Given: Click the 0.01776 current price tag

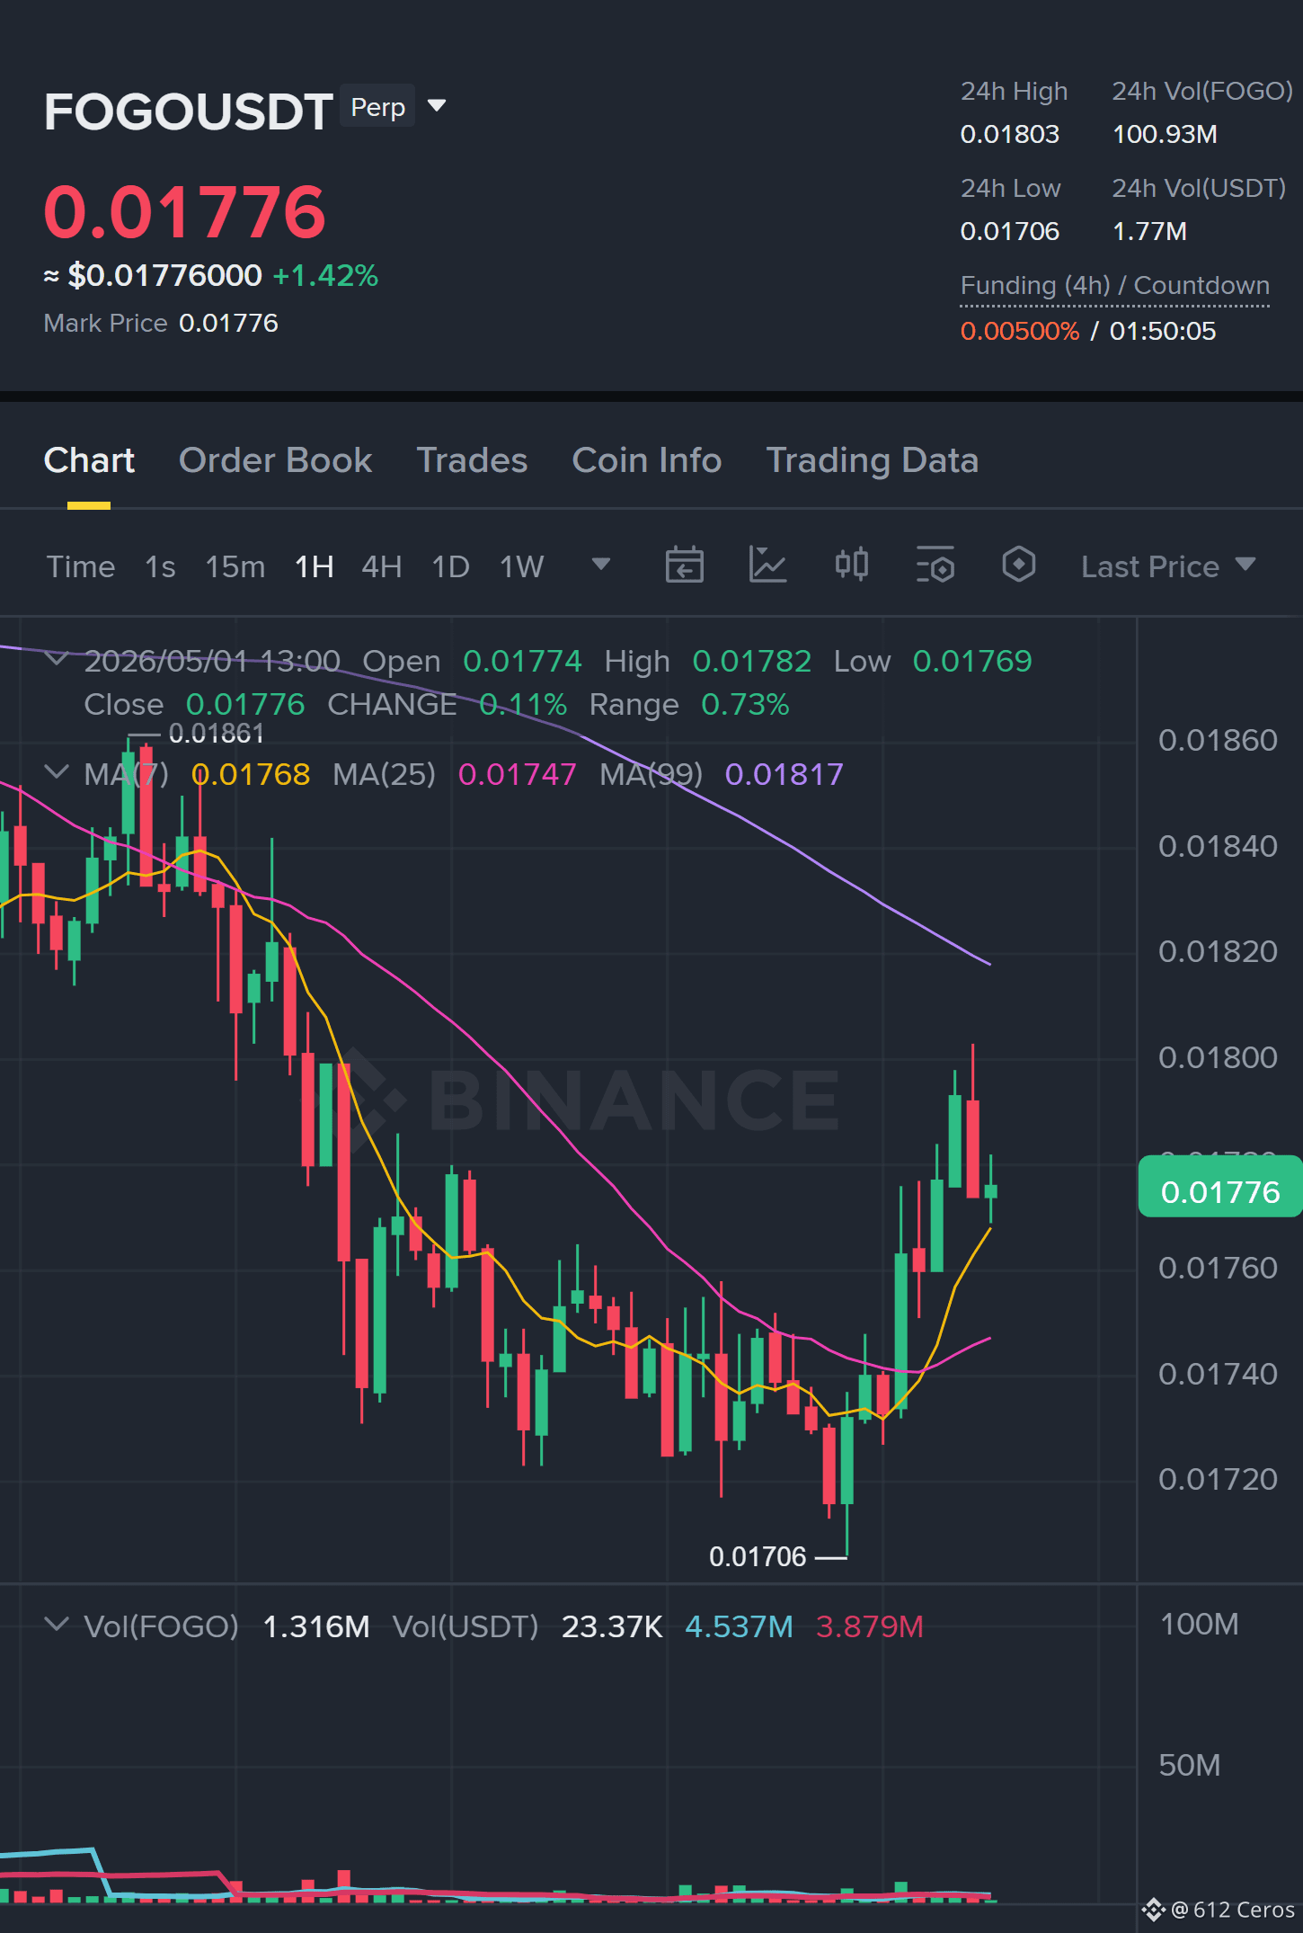Looking at the screenshot, I should point(1220,1192).
